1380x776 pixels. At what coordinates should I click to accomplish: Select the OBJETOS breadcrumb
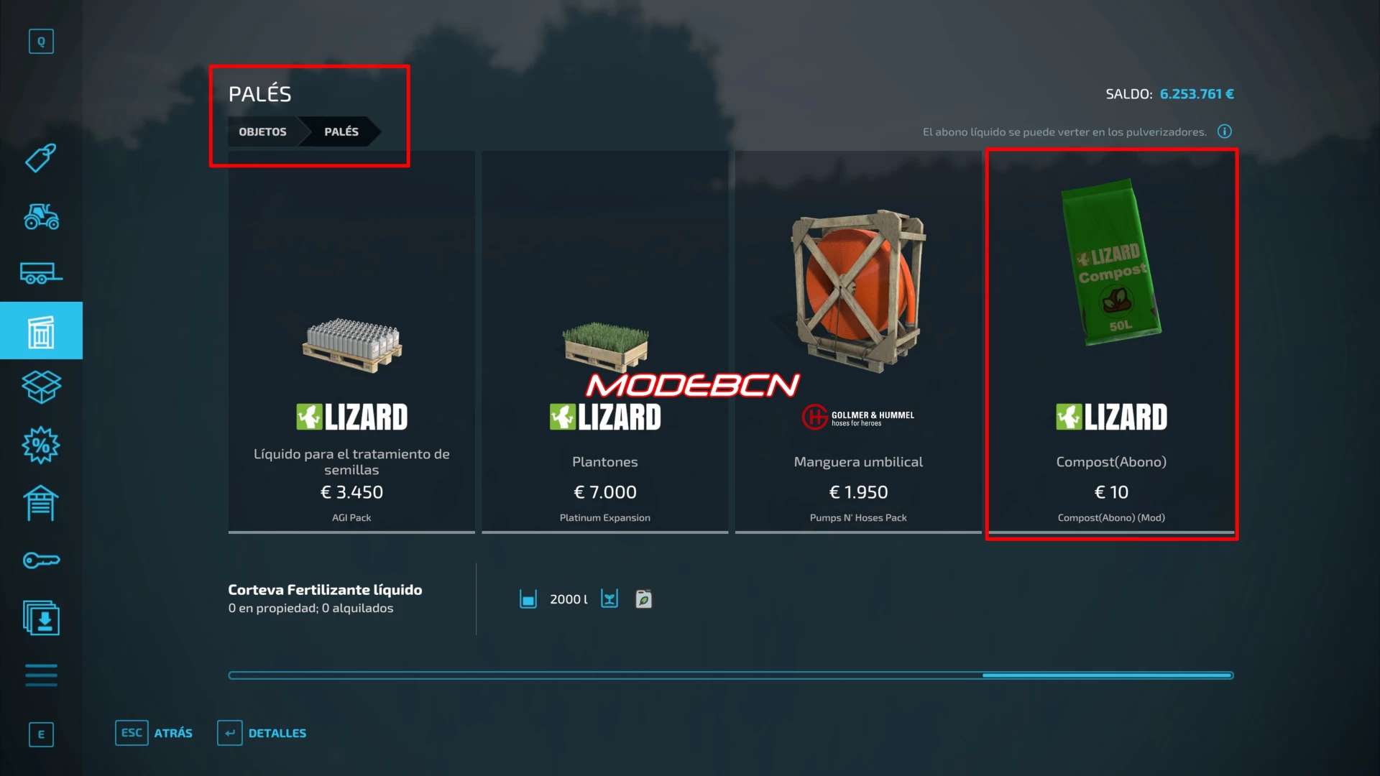263,131
